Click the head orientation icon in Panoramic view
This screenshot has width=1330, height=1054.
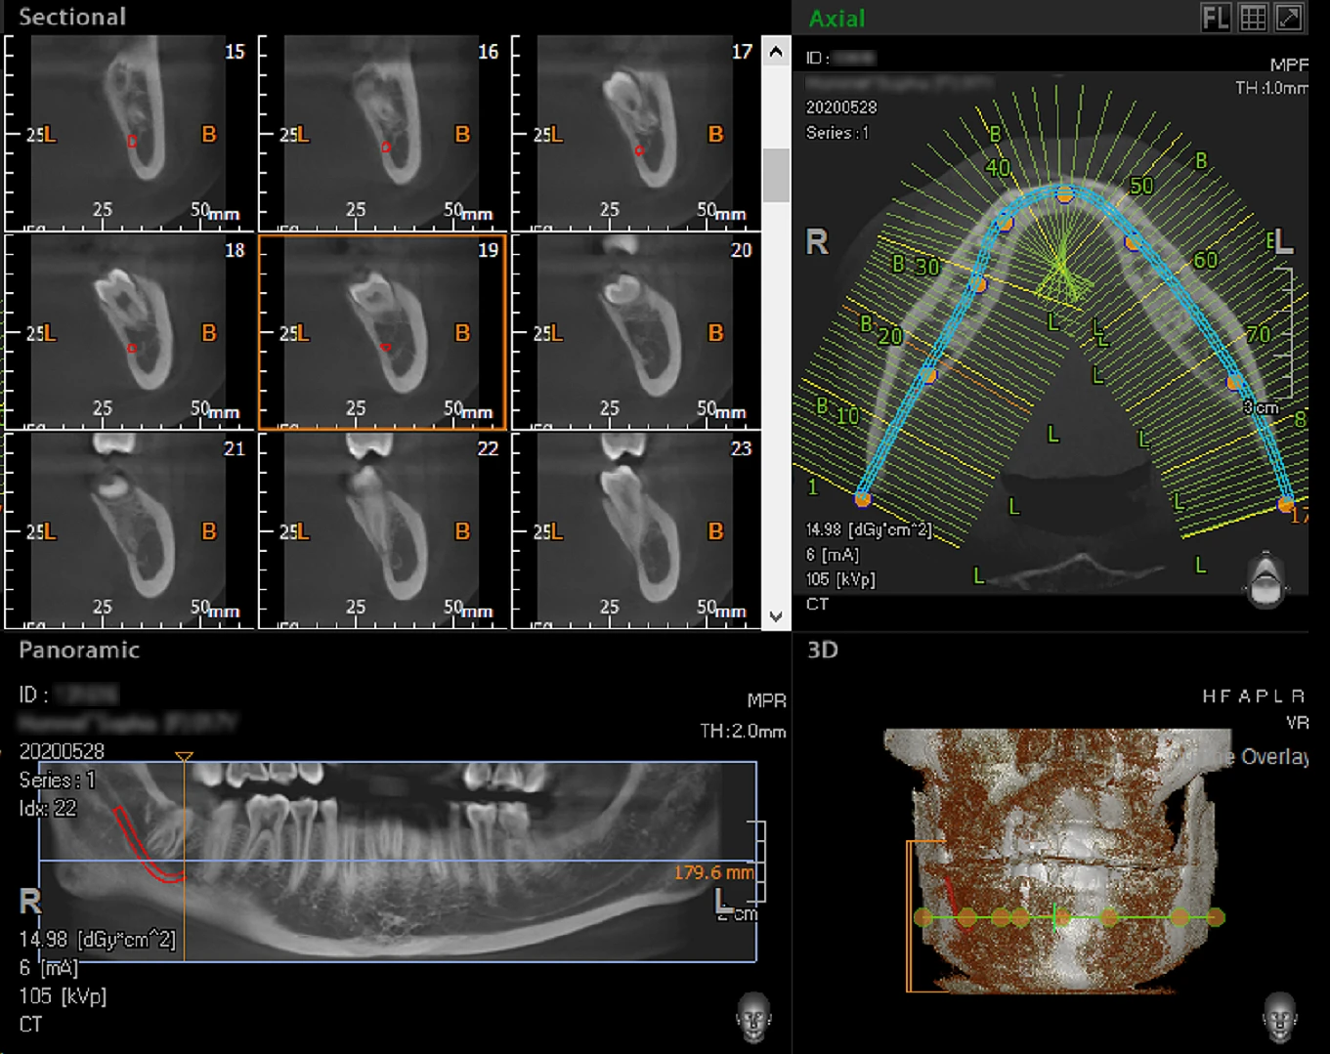pyautogui.click(x=753, y=1016)
